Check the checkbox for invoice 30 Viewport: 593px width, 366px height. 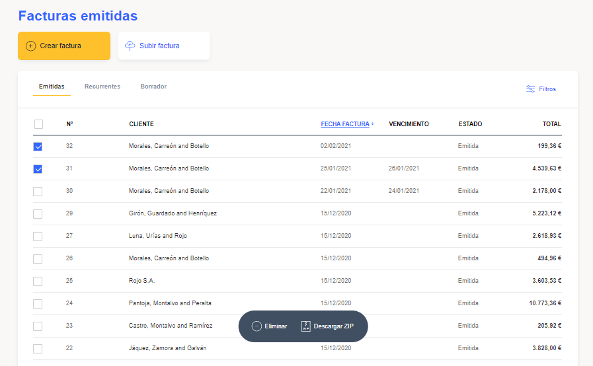coord(38,192)
